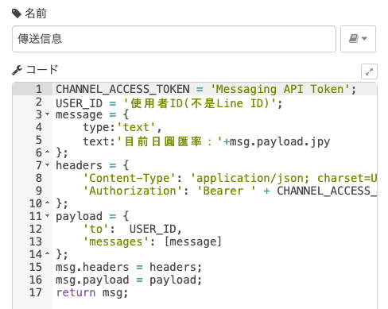
Task: Click the 'messages' key on line 13
Action: 116,241
